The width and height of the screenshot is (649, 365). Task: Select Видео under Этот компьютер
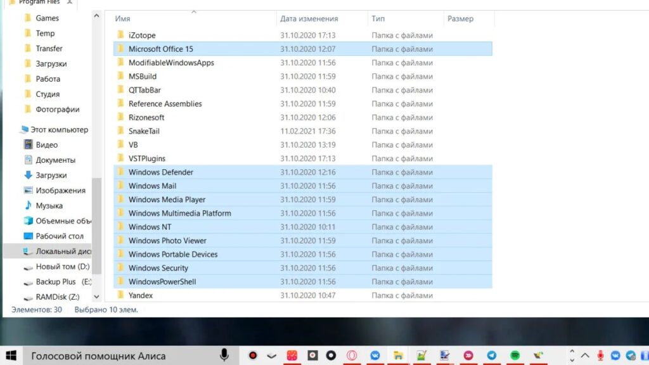(x=46, y=145)
